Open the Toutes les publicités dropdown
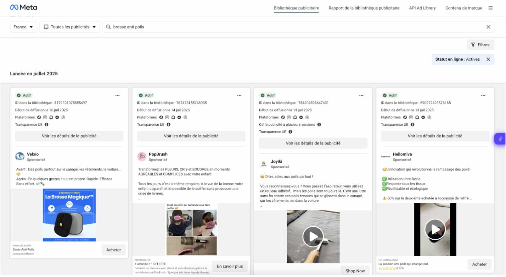Image resolution: width=506 pixels, height=277 pixels. (70, 27)
